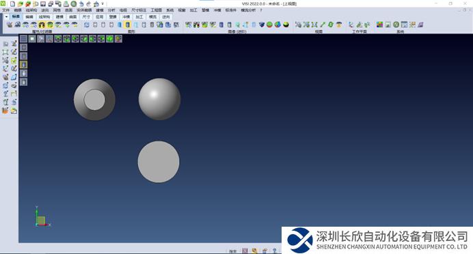Switch to the 曲面 ribbon tab
The image size is (473, 254).
(x=72, y=17)
